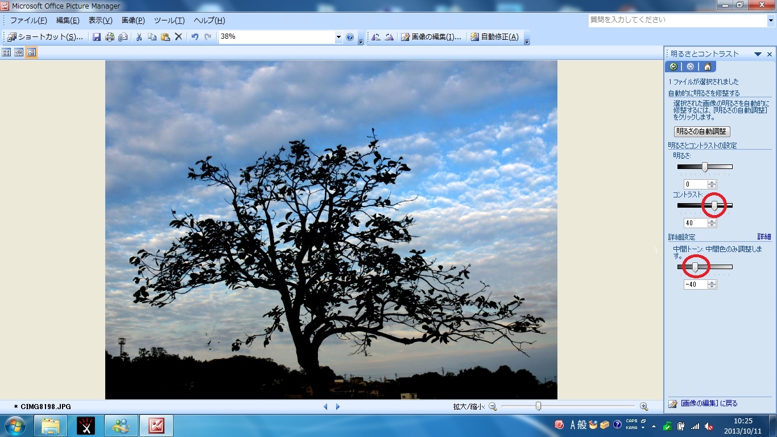Open File Explorer from the taskbar

51,426
